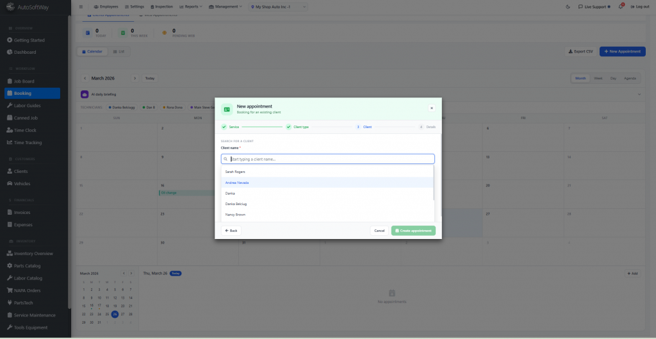656x339 pixels.
Task: Choose Nancy Brown from client suggestions
Action: 235,215
